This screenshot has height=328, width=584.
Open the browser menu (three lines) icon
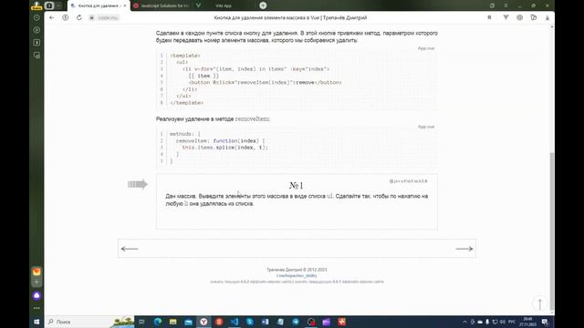point(506,5)
